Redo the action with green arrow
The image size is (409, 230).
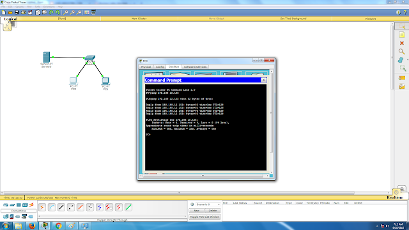58,12
